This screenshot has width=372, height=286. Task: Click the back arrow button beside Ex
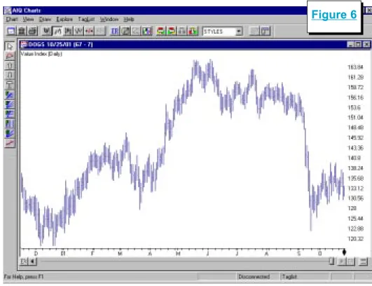click(32, 261)
